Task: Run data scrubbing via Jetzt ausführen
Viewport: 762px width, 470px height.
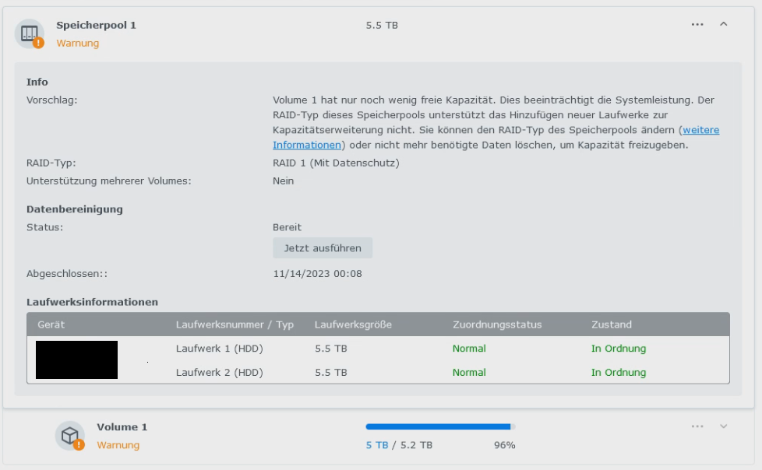Action: tap(323, 247)
